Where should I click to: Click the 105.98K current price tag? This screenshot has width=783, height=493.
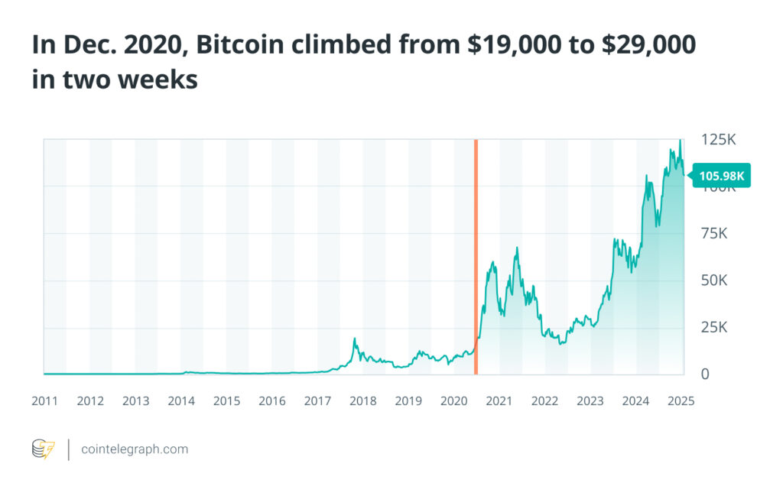click(721, 176)
